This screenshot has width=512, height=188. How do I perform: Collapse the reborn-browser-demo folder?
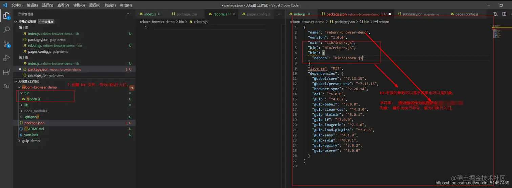39,87
